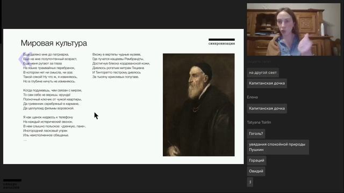Click the purple double-chevron icon on the slide
This screenshot has height=193, width=344.
[x=25, y=59]
